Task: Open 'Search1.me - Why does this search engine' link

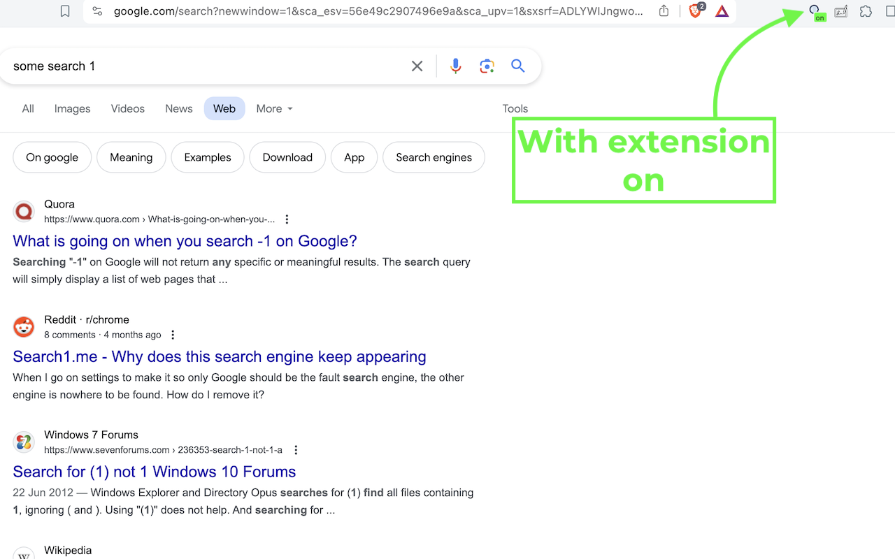Action: point(220,356)
